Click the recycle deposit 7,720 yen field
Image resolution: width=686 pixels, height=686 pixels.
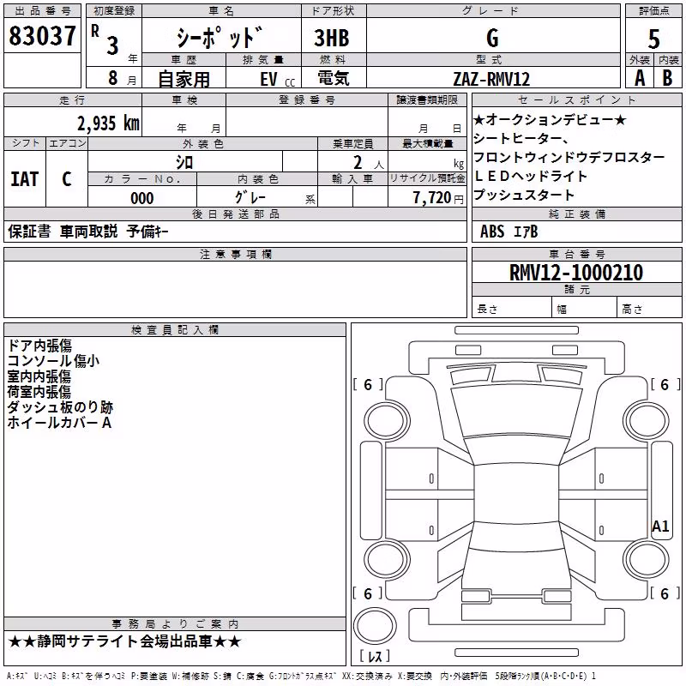pos(427,197)
